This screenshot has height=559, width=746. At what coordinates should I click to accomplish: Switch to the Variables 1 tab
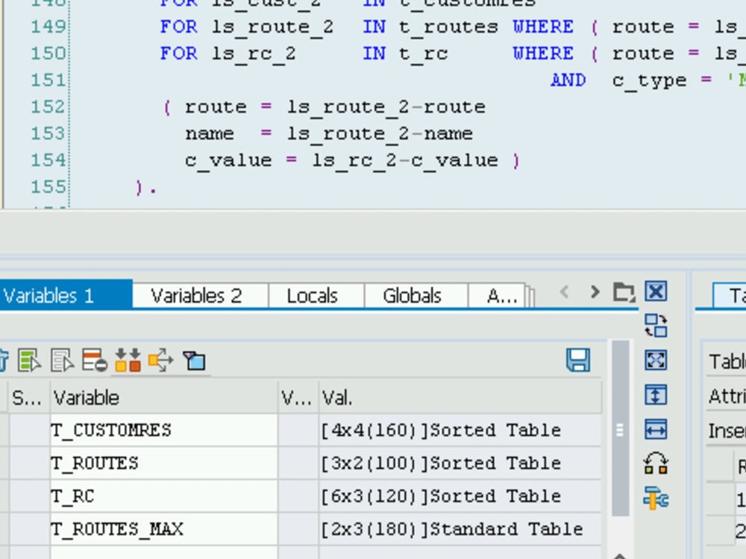pos(66,295)
